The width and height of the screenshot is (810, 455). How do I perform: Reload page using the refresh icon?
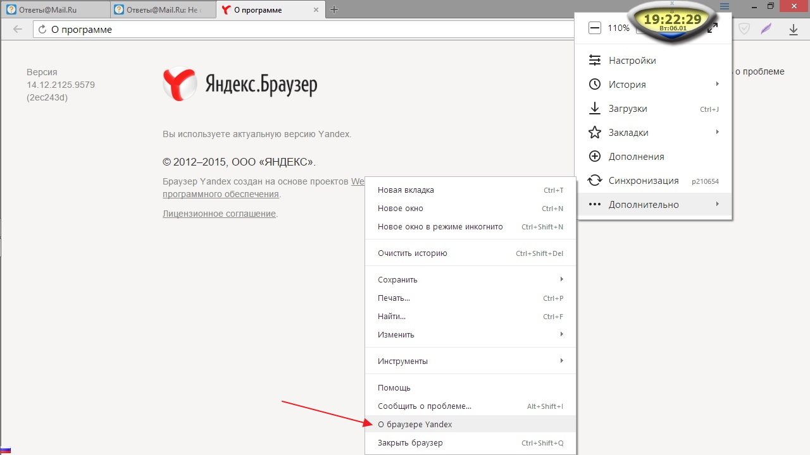[x=42, y=30]
